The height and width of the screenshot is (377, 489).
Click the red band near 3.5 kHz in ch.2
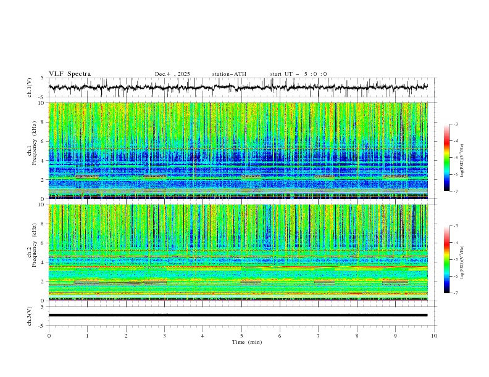[238, 267]
